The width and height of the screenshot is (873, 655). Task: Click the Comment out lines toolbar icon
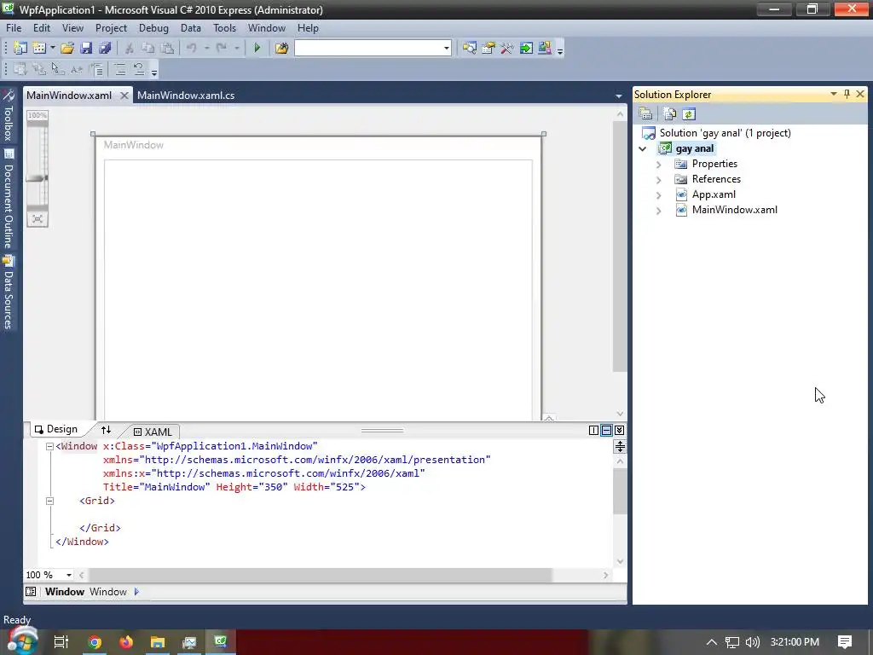coord(119,69)
